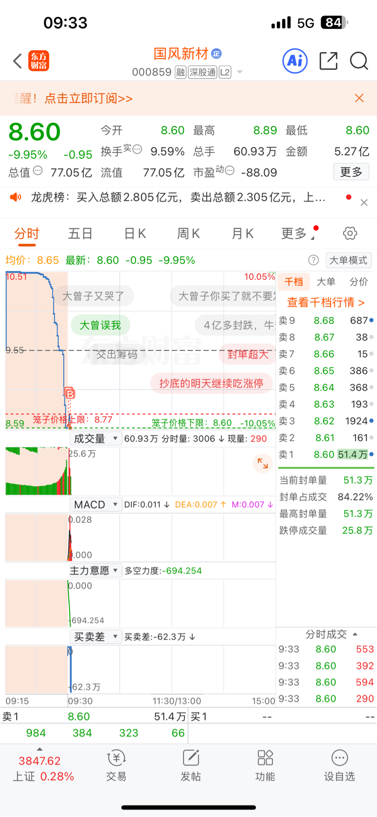
Task: Expand the stock code dropdown arrow
Action: [240, 72]
